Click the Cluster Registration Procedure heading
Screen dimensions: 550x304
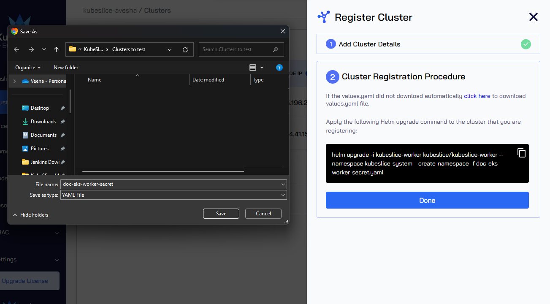click(404, 76)
